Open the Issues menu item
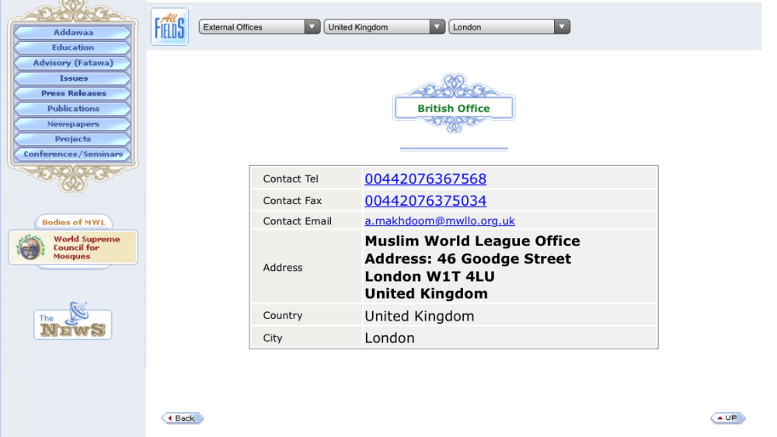This screenshot has width=777, height=437. pyautogui.click(x=73, y=78)
